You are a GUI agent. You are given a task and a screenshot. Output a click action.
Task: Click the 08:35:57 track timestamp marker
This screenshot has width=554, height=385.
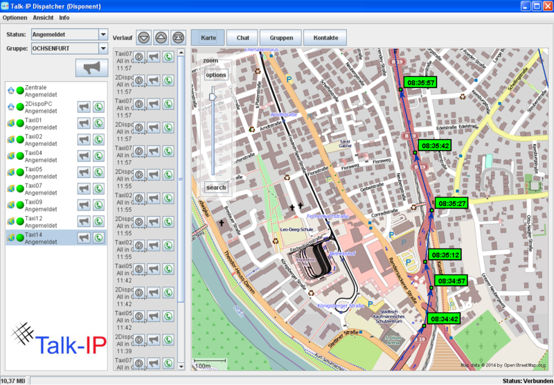point(420,82)
